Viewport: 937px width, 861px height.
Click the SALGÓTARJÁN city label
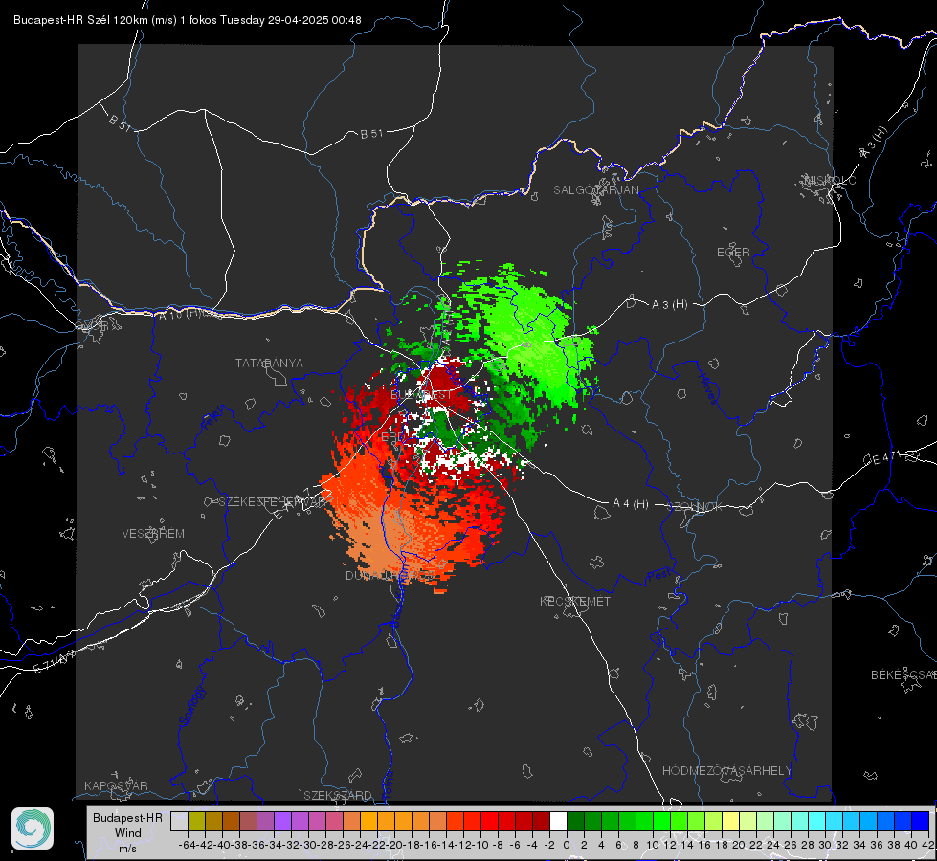595,190
